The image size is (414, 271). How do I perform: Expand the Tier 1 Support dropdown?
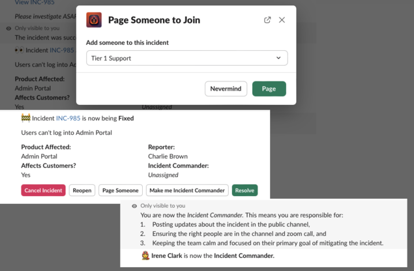coord(186,58)
